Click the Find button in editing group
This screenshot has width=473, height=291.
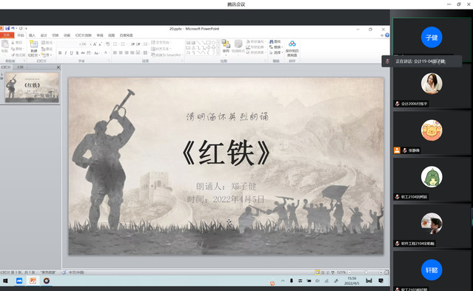point(275,41)
